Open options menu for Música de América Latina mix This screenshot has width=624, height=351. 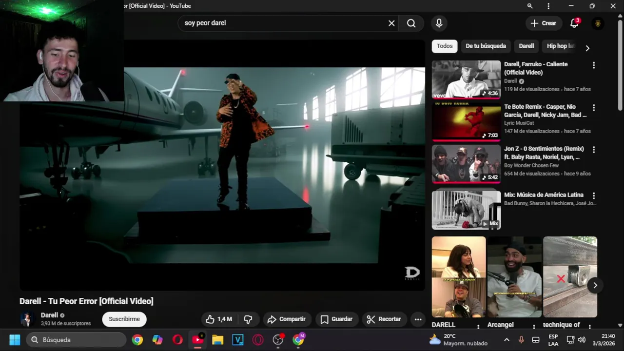pos(593,196)
